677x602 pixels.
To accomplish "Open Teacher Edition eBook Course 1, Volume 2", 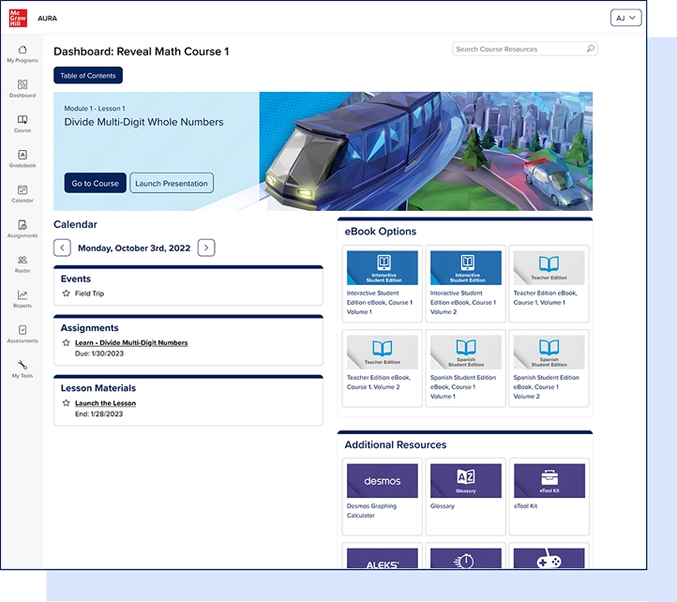I will (383, 369).
